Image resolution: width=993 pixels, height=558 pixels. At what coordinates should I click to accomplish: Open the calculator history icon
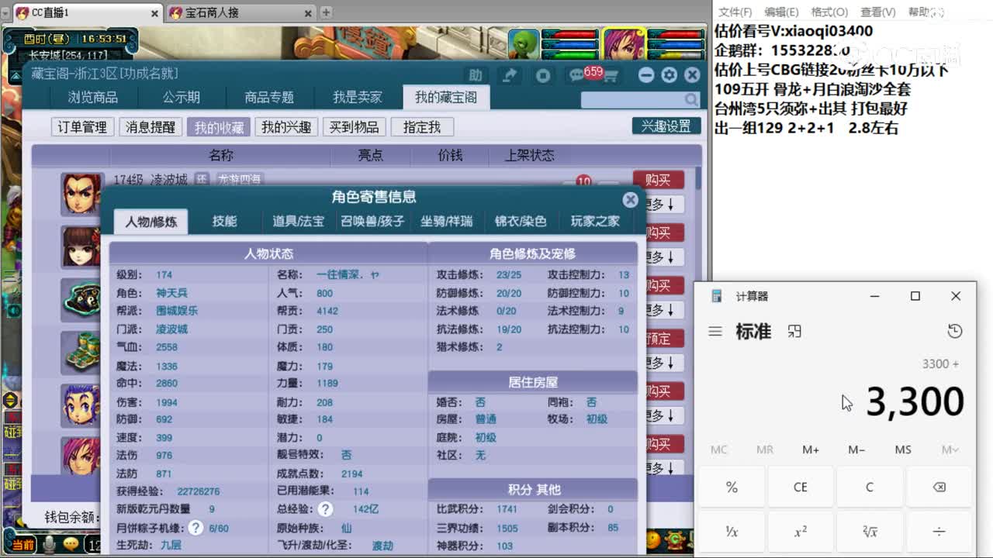tap(955, 330)
